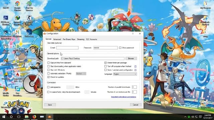Viewport: 214px width, 120px height.
Task: Show hidden system tray icons
Action: tap(185, 117)
